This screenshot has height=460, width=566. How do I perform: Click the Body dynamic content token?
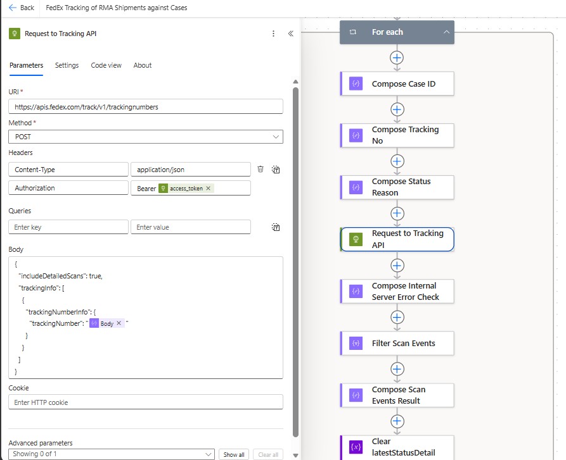[x=107, y=323]
